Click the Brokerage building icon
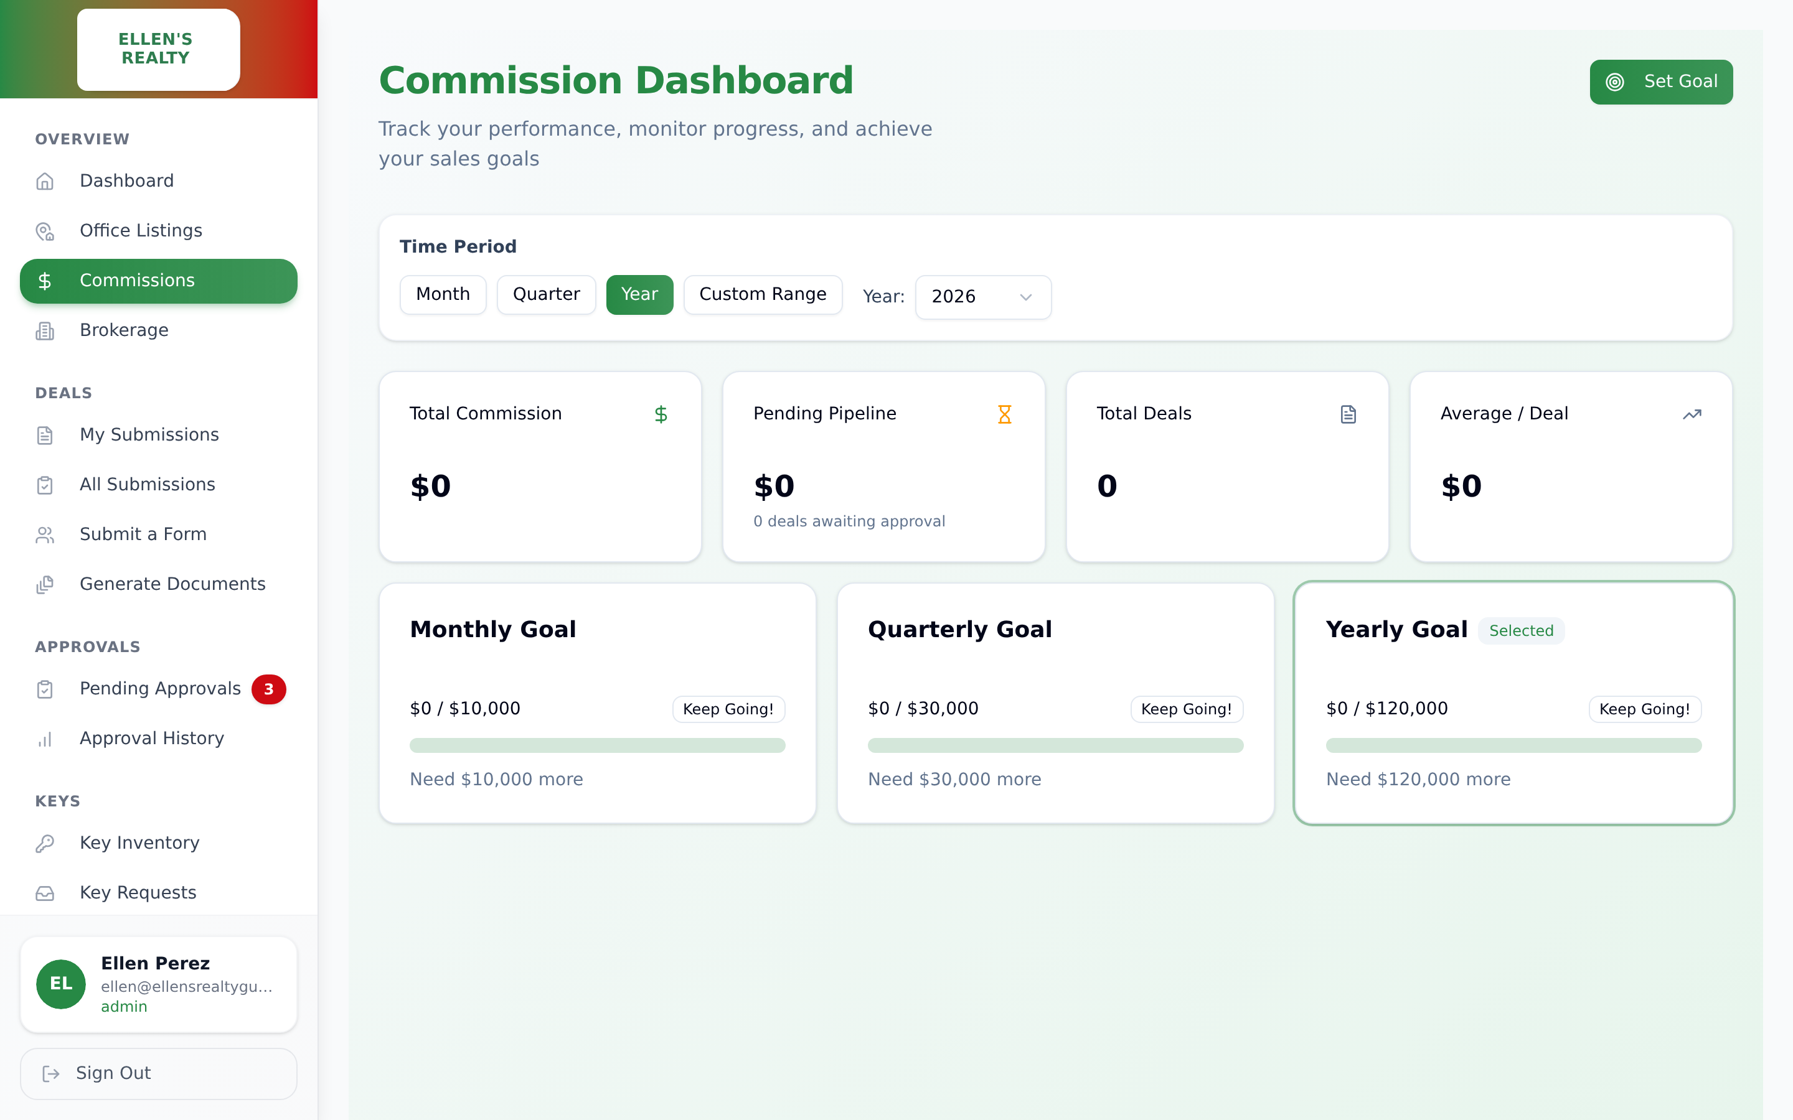 [x=45, y=330]
